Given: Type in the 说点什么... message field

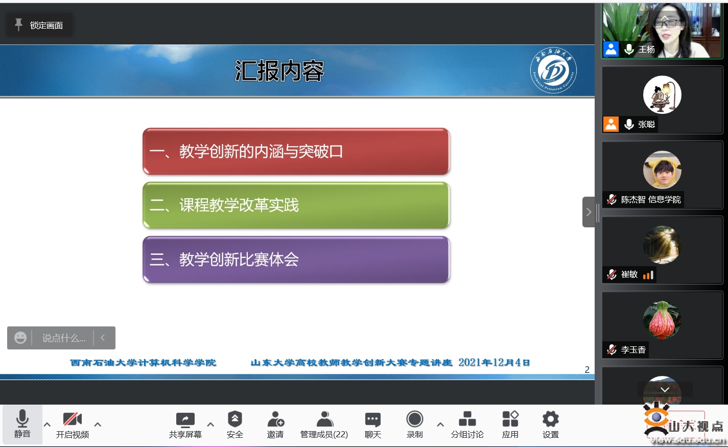Looking at the screenshot, I should pyautogui.click(x=64, y=338).
